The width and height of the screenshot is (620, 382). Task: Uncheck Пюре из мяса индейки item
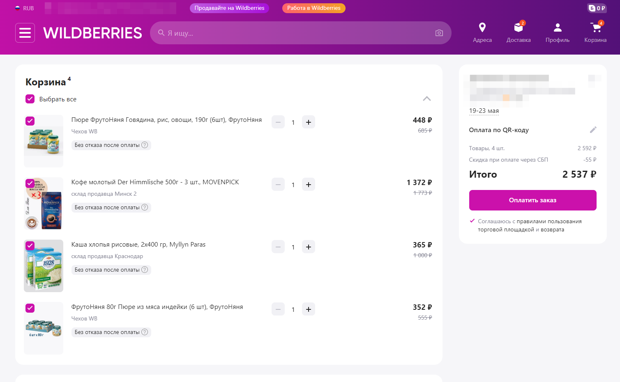[30, 308]
